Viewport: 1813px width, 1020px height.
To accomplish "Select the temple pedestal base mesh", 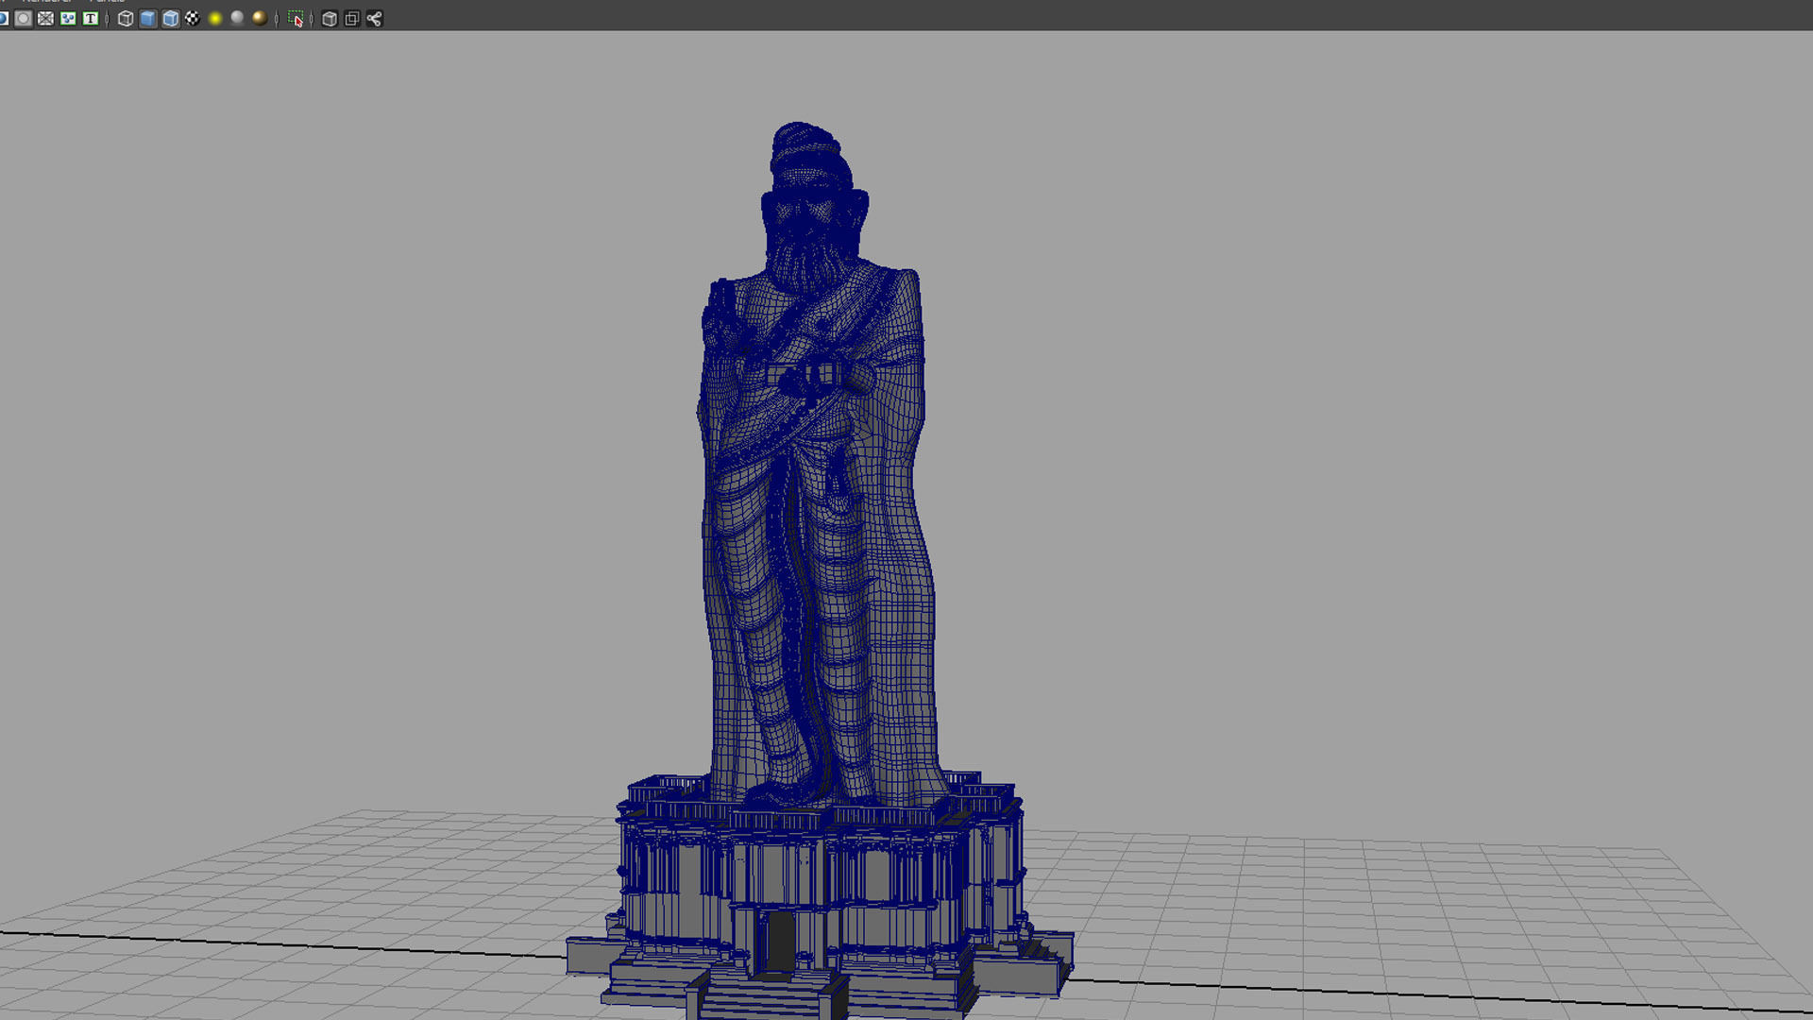I will (820, 897).
